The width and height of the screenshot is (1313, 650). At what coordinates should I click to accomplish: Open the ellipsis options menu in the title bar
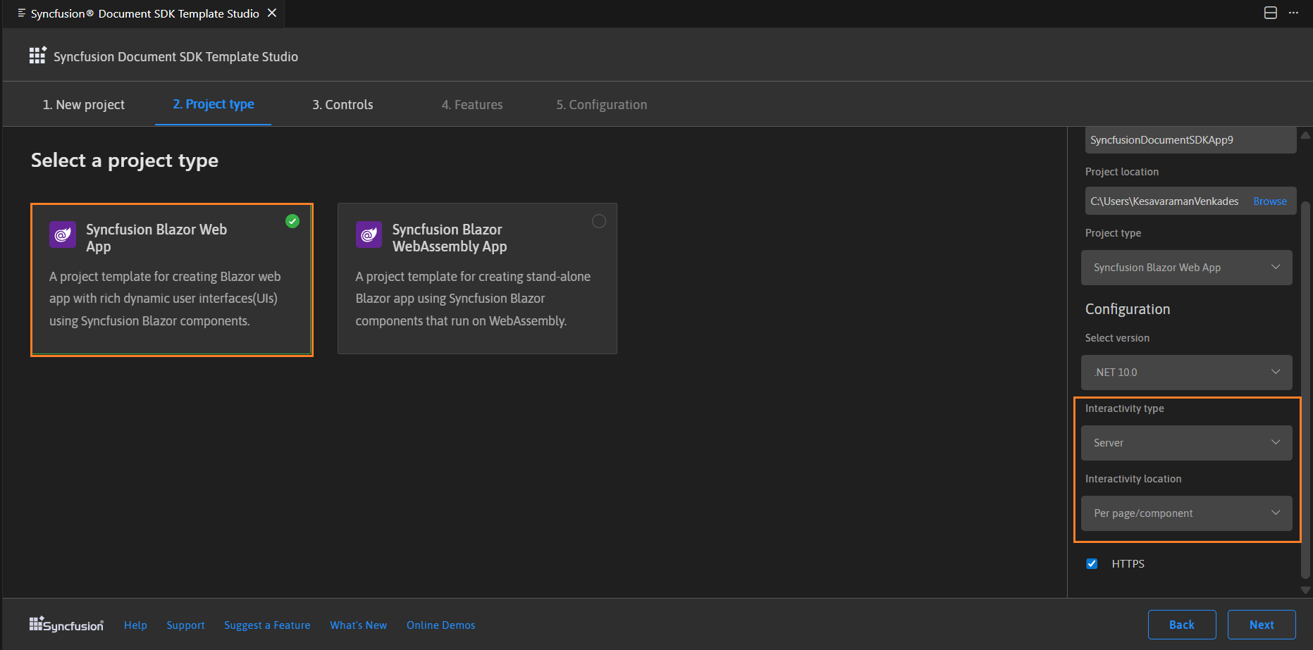click(x=1294, y=13)
